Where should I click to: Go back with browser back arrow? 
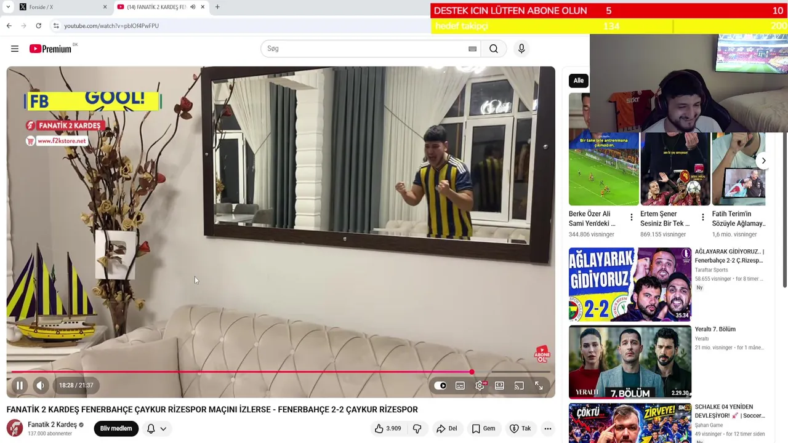click(9, 26)
